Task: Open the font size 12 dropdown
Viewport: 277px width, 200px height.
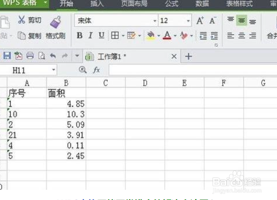Action: (188, 21)
